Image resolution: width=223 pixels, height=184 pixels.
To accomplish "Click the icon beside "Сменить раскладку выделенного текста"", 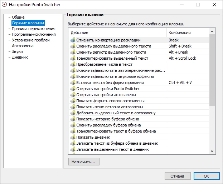I will tap(73, 46).
